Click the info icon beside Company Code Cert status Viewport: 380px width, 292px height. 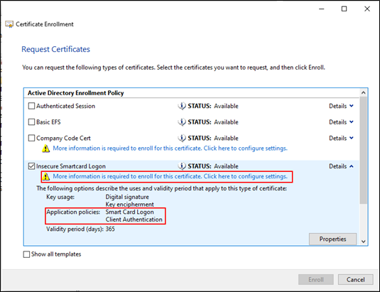click(x=182, y=138)
